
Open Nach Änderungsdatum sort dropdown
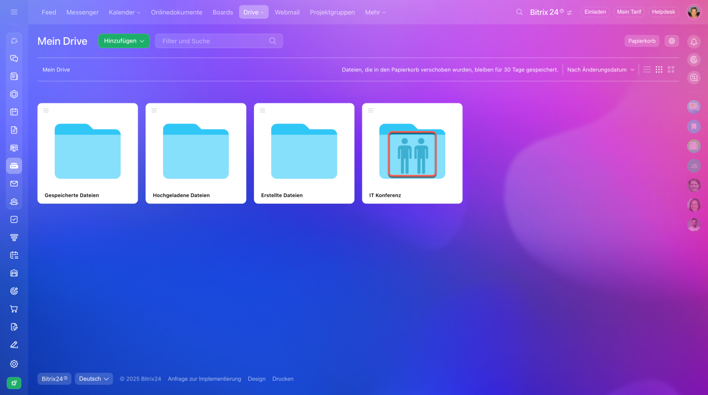(601, 70)
